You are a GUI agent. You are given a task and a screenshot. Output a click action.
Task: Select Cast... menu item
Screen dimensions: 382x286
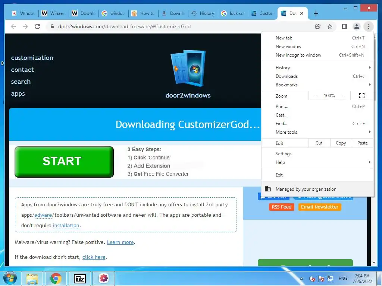click(317, 115)
